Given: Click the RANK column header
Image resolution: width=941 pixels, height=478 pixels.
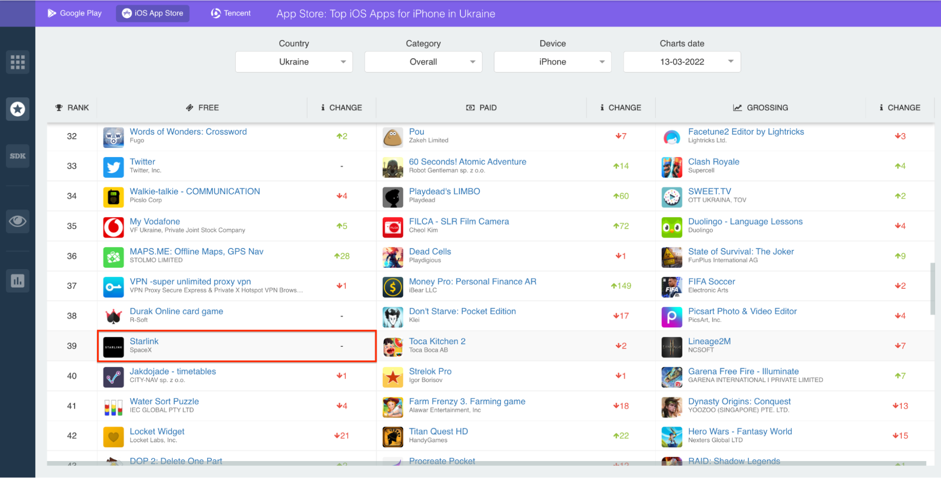Looking at the screenshot, I should pos(72,108).
